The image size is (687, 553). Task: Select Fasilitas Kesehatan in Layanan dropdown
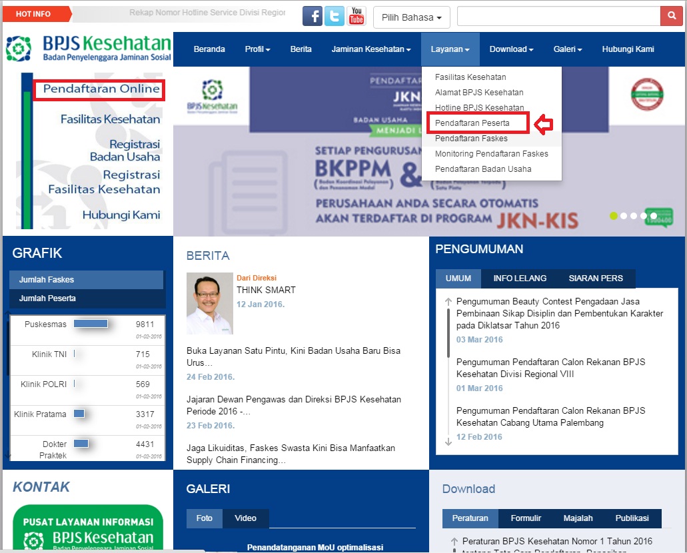click(x=470, y=77)
